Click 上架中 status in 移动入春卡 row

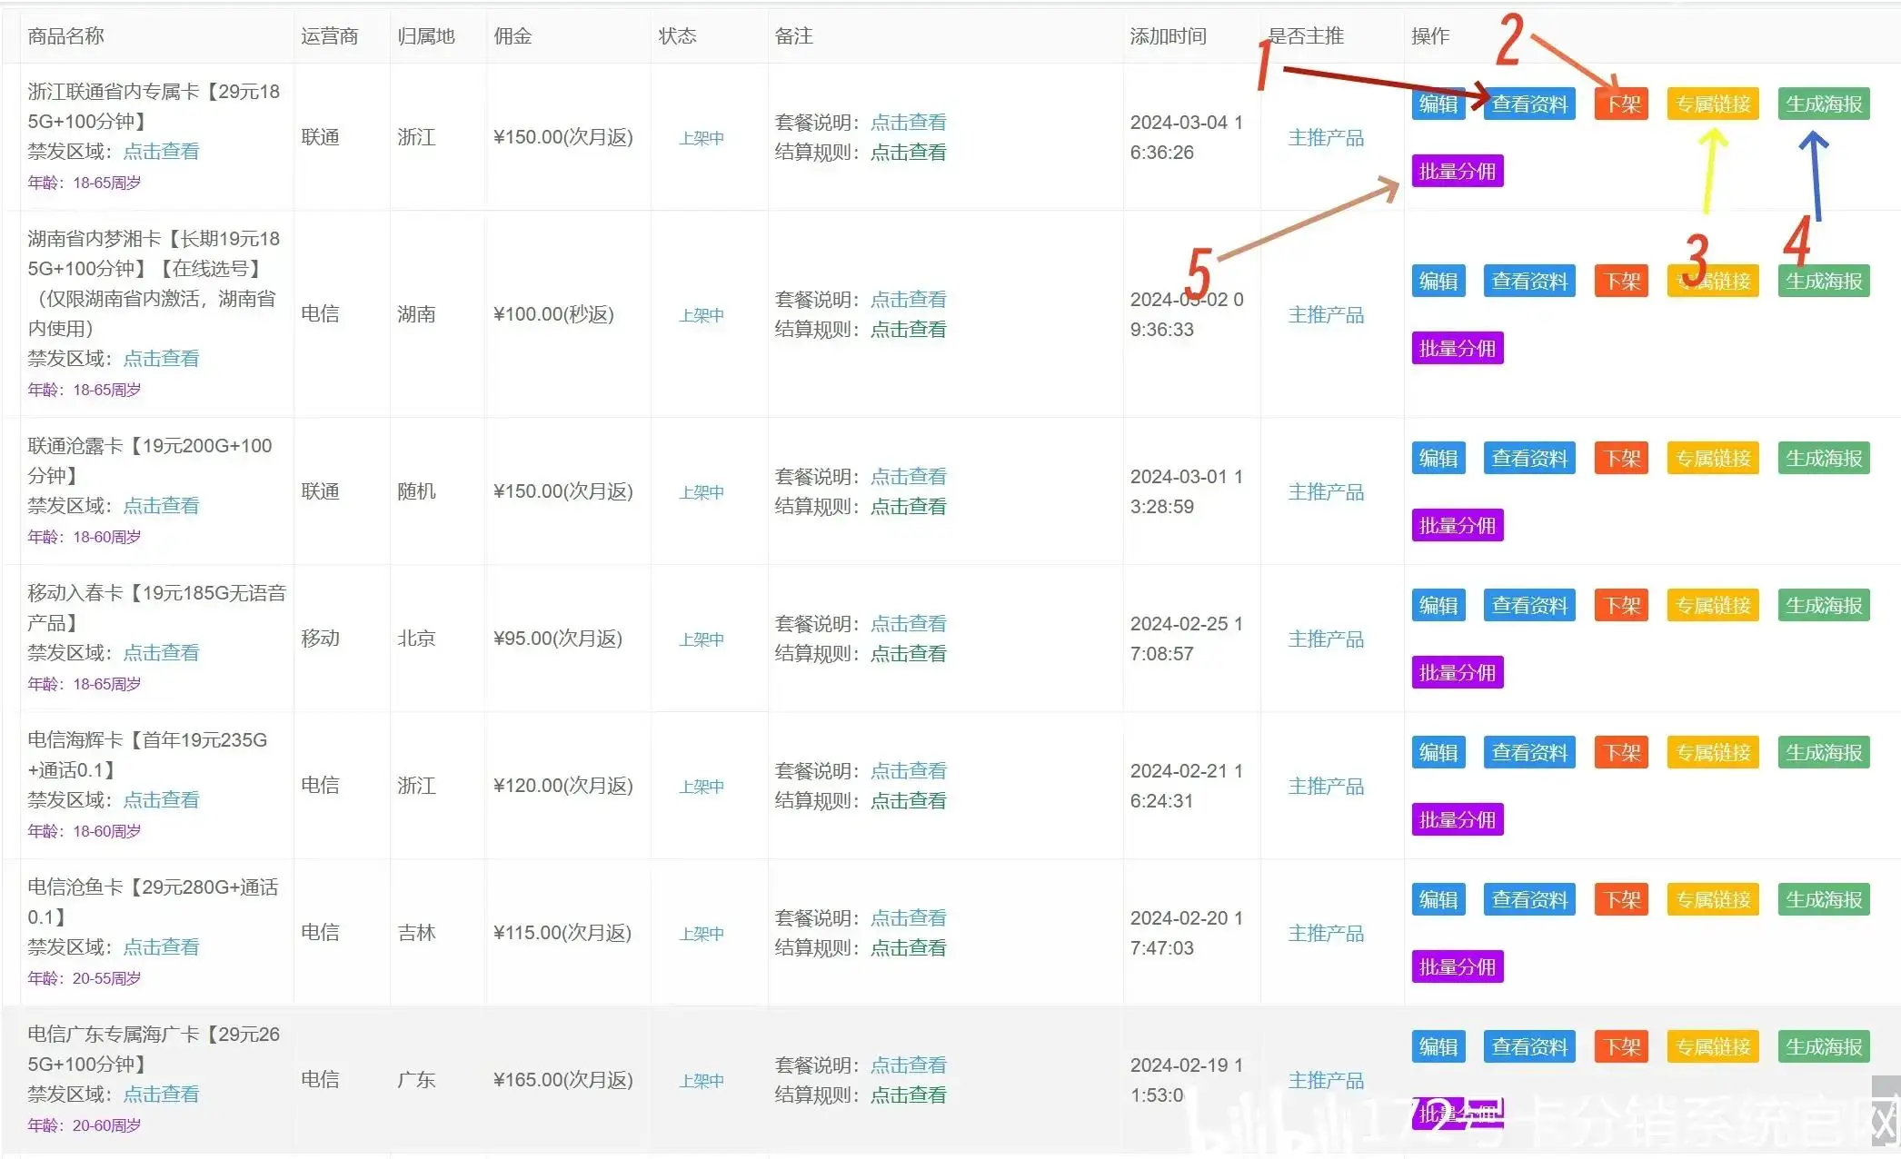click(702, 639)
